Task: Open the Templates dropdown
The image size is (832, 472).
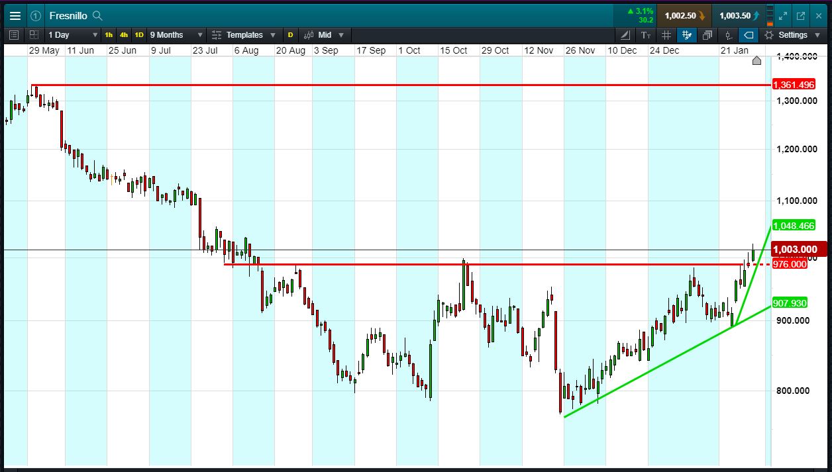Action: (244, 35)
